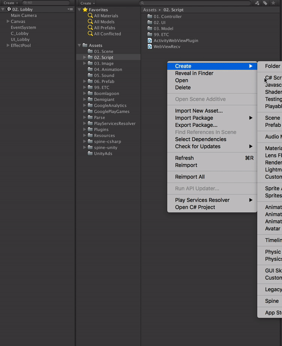This screenshot has height=346, width=282.
Task: Select the All Conflicted saved search icon
Action: pos(90,33)
